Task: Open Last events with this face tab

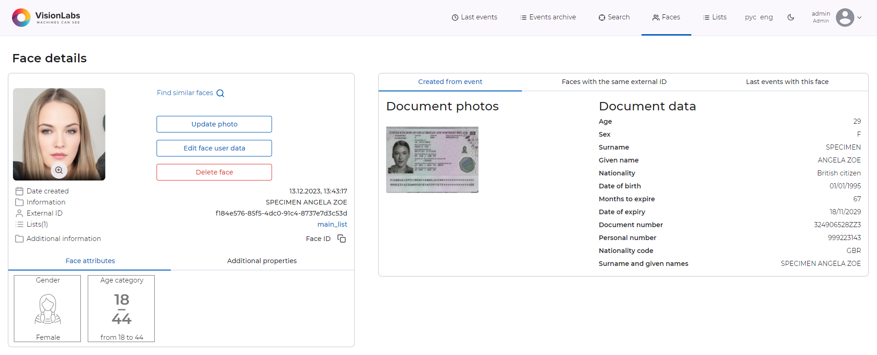Action: [787, 82]
